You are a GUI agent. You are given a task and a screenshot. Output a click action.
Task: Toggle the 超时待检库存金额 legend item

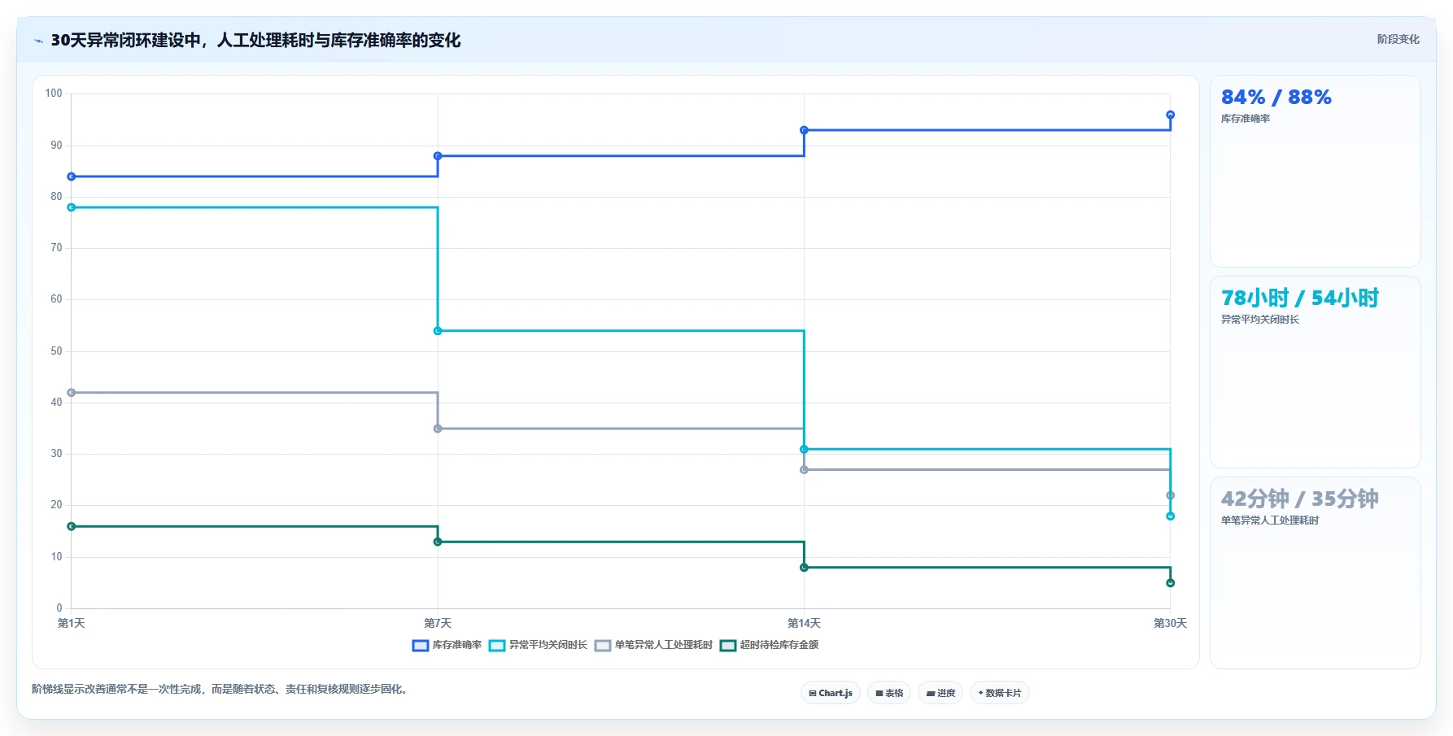point(769,645)
